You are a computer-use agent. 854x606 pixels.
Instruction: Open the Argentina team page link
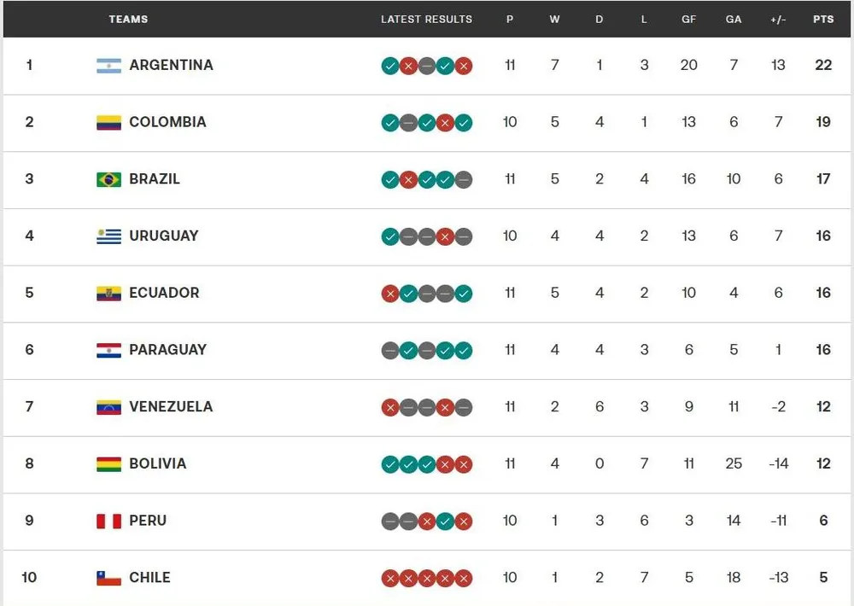(x=171, y=65)
